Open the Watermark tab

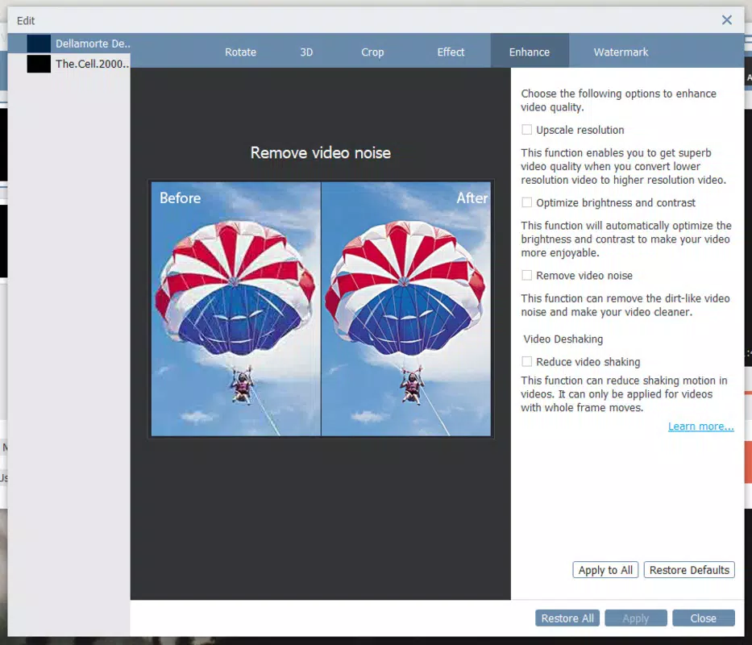(x=621, y=52)
